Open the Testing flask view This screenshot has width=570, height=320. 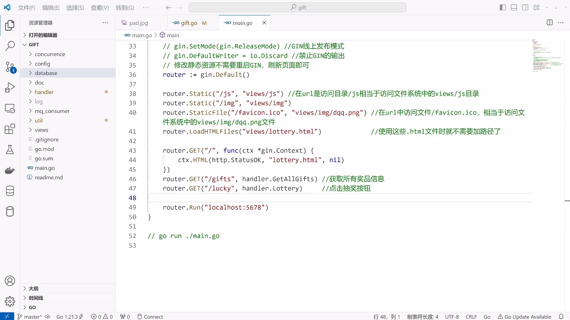[10, 150]
